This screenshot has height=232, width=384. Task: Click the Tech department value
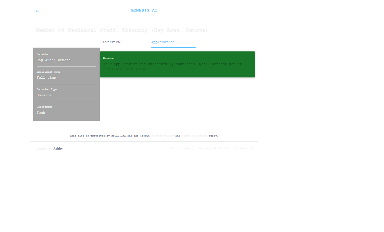41,113
